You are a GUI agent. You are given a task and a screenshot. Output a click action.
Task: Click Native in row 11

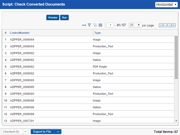pos(97,107)
